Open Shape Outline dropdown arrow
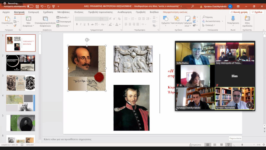 pos(197,21)
